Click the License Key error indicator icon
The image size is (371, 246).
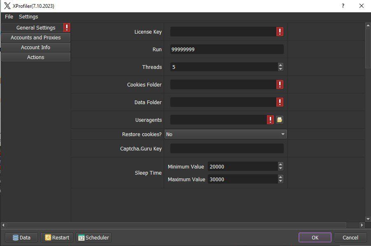click(x=280, y=32)
